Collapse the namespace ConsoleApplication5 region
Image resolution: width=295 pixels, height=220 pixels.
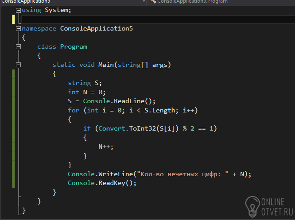click(x=18, y=29)
